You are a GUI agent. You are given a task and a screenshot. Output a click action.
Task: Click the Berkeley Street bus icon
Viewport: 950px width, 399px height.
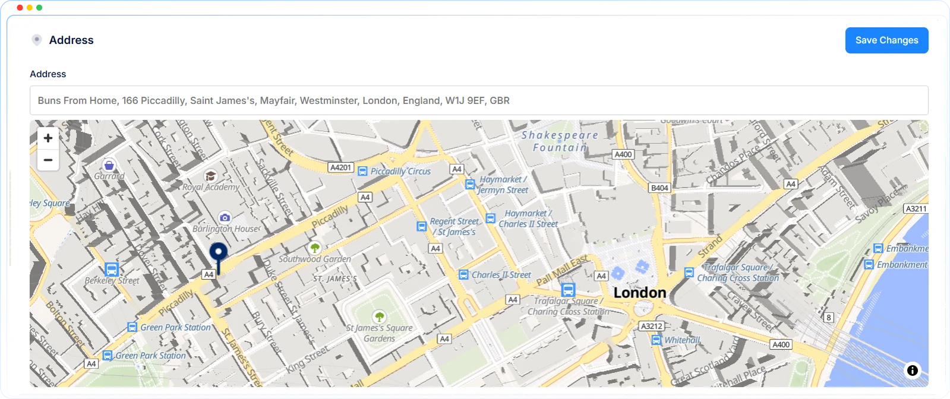(x=112, y=269)
